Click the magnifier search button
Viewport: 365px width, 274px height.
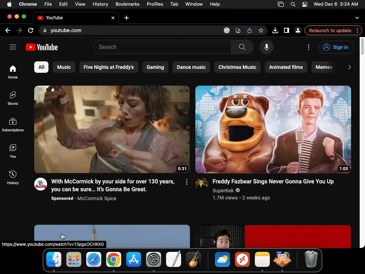point(242,47)
